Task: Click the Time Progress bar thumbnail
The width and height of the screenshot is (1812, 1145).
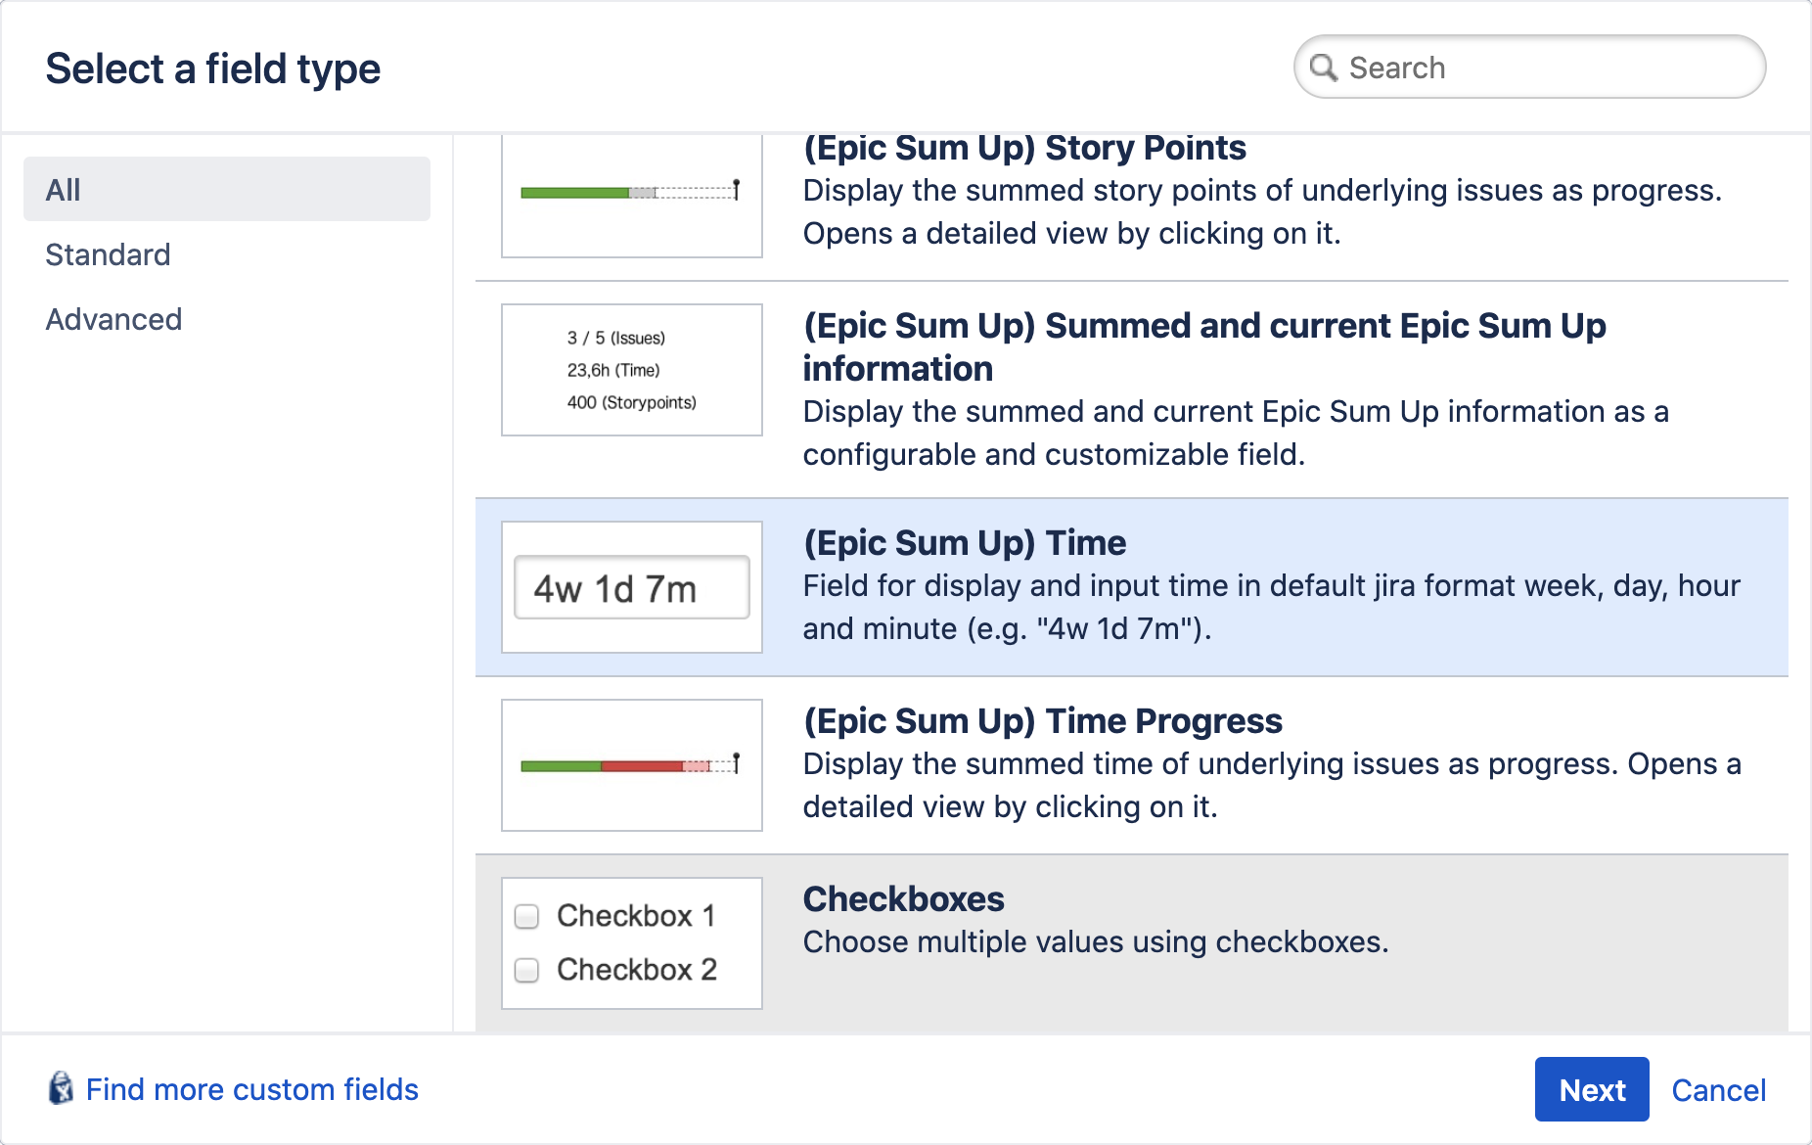Action: [x=631, y=765]
